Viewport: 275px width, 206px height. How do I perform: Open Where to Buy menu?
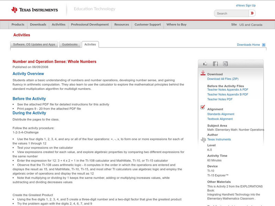click(176, 24)
